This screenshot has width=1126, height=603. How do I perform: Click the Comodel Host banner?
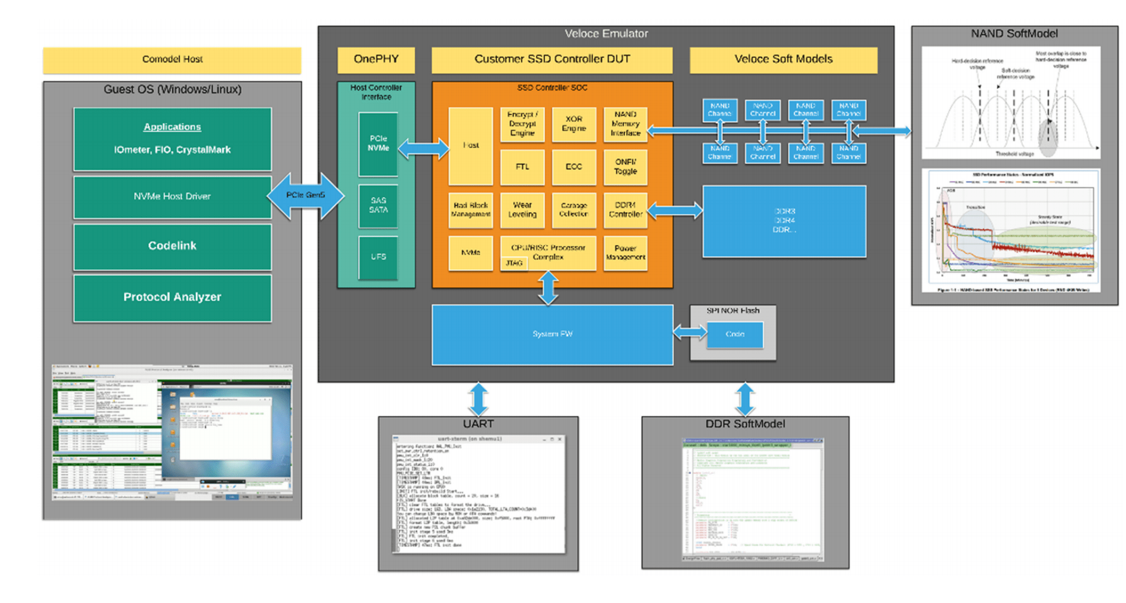point(172,60)
